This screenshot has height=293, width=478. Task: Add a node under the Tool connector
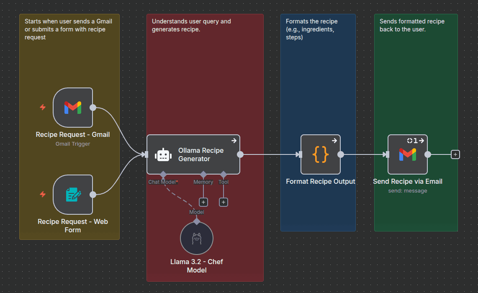click(x=224, y=202)
